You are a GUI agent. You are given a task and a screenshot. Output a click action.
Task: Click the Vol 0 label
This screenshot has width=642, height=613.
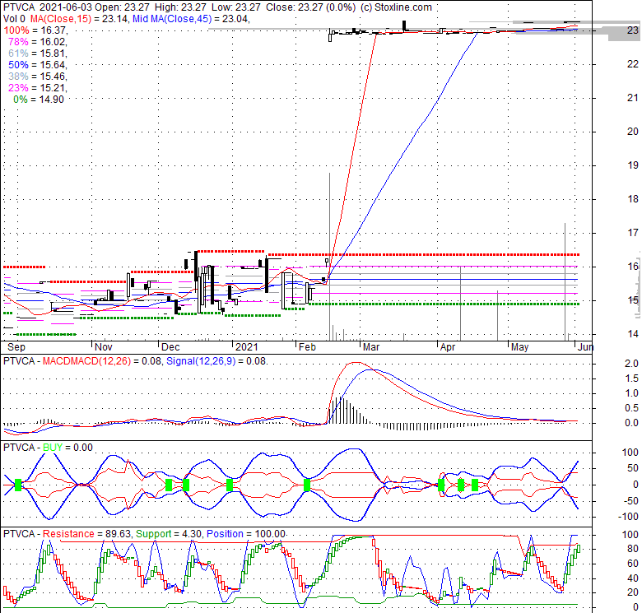pyautogui.click(x=14, y=19)
